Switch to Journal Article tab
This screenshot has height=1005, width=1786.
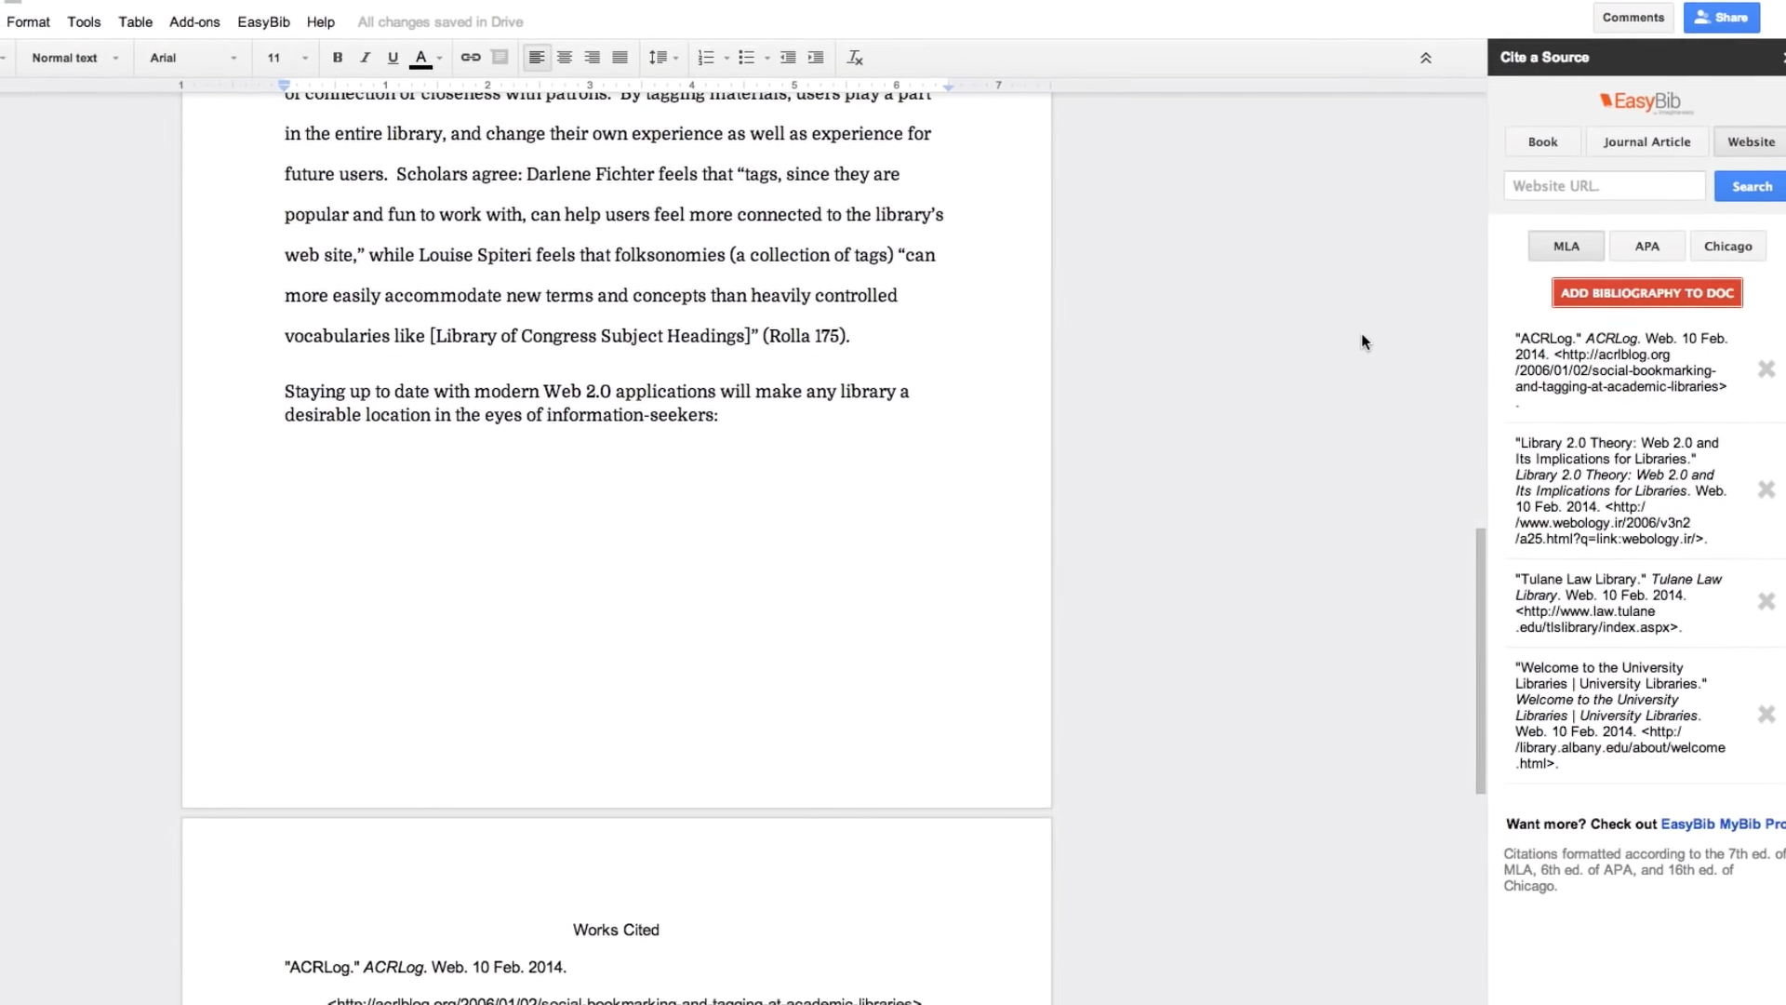(1646, 142)
